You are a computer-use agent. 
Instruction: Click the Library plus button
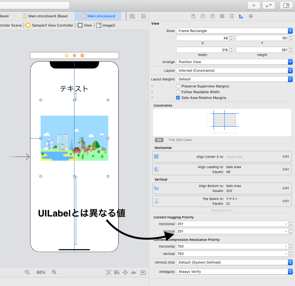tap(254, 5)
